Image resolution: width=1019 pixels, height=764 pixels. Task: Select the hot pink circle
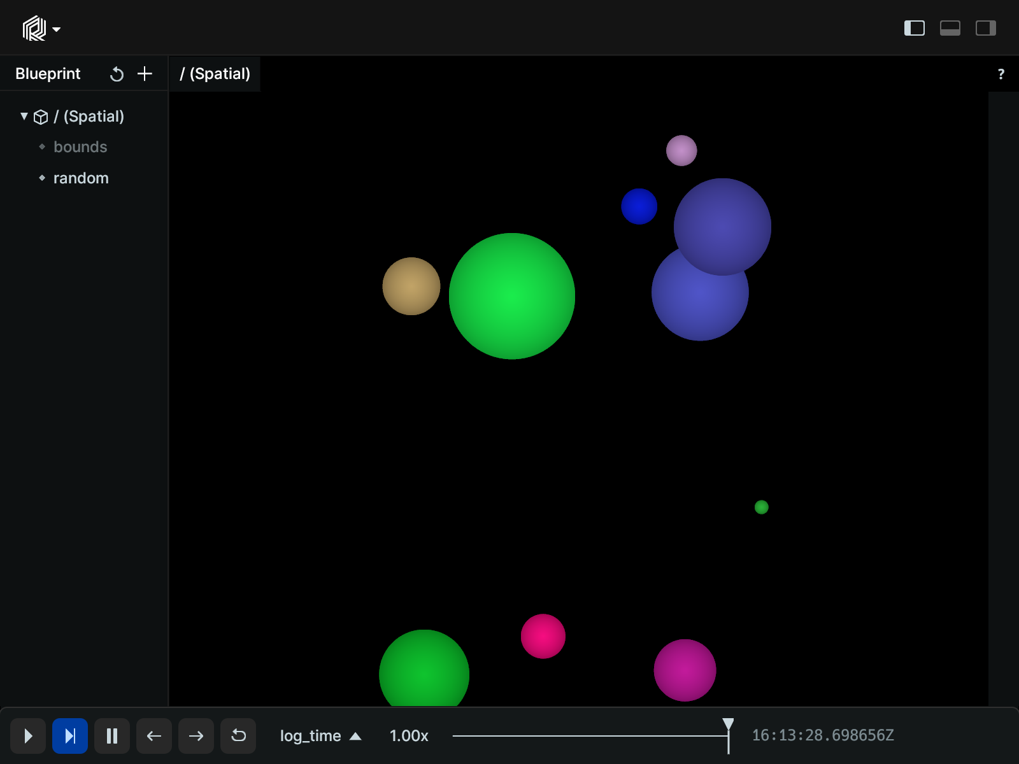click(x=543, y=636)
